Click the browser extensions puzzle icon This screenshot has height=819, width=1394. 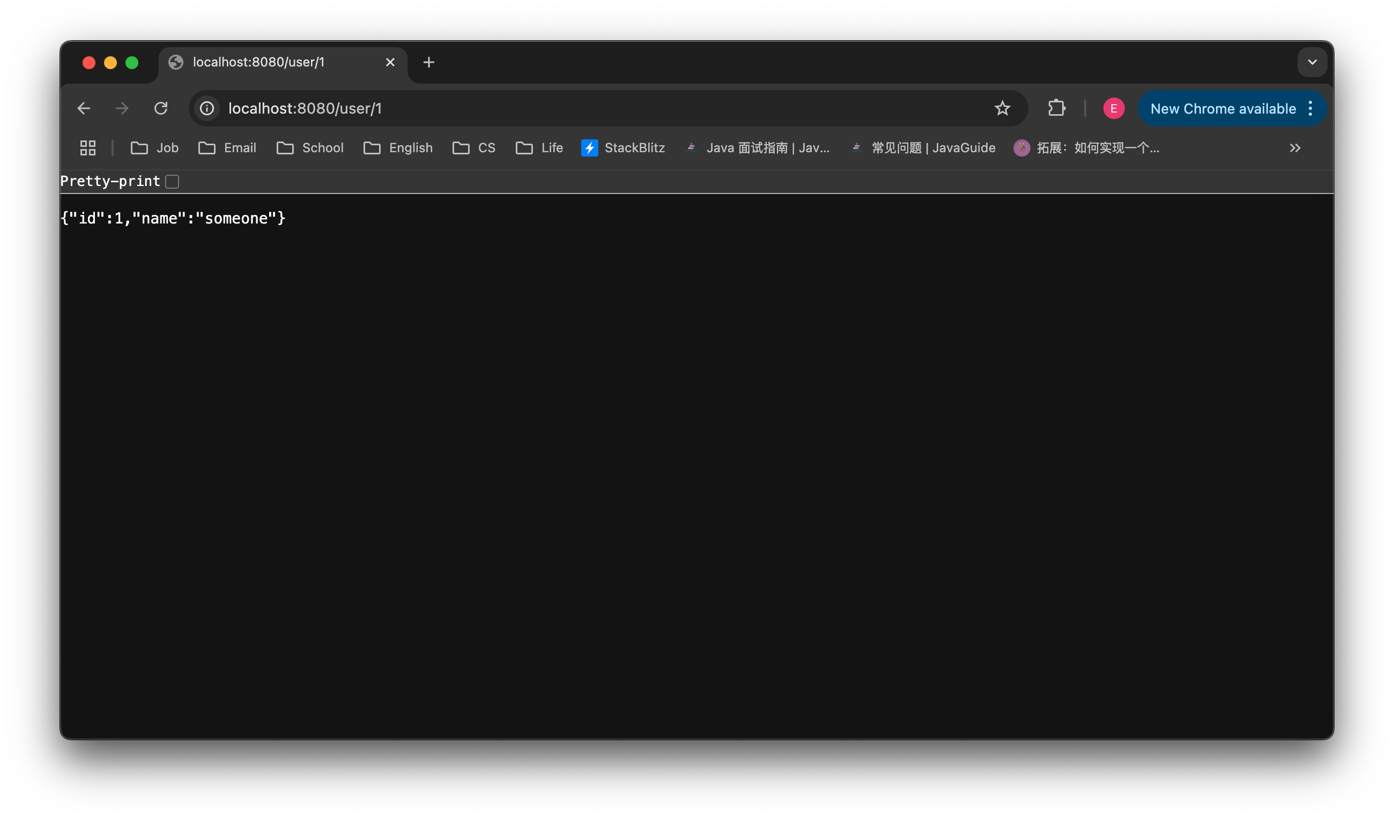tap(1056, 108)
